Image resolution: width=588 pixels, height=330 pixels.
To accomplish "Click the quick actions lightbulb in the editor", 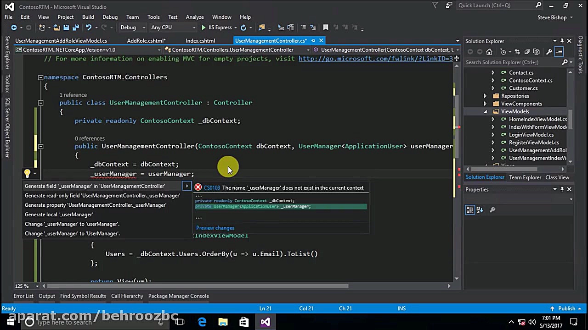I will pyautogui.click(x=28, y=174).
